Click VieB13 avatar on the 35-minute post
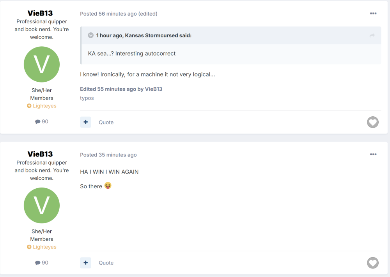The height and width of the screenshot is (277, 390). (42, 205)
